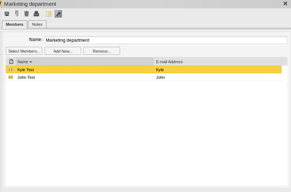This screenshot has width=291, height=192.
Task: Sort by the Name column header
Action: pos(85,62)
